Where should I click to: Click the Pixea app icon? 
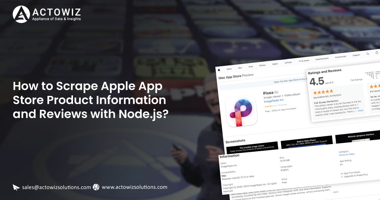point(241,111)
